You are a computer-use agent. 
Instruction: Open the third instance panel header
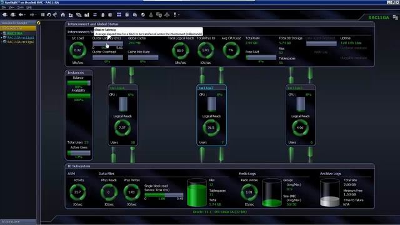(301, 87)
